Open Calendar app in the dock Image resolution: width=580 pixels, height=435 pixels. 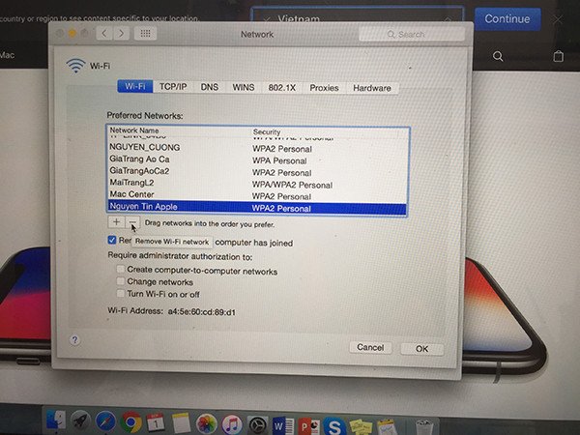[x=156, y=422]
